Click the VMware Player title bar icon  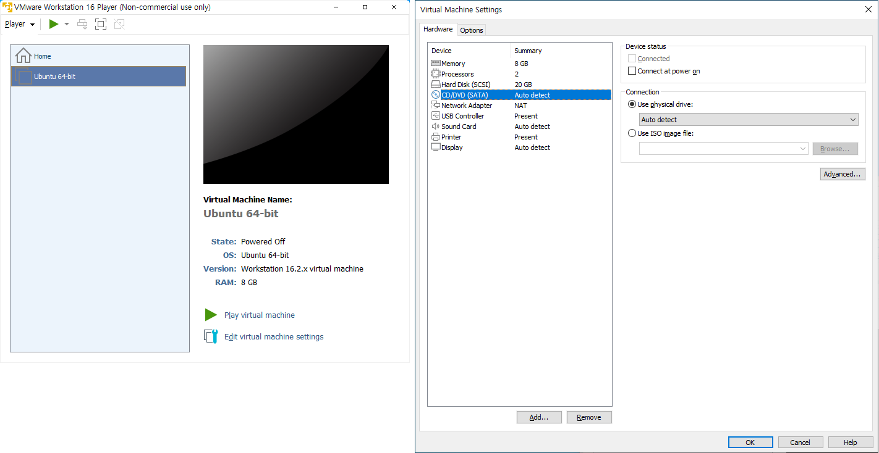pos(7,7)
